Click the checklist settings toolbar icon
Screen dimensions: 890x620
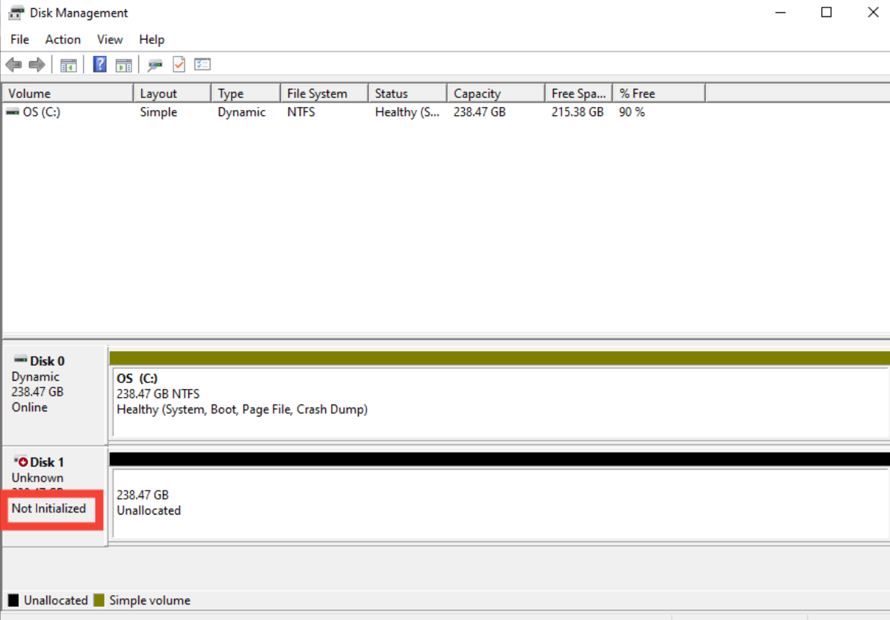pos(203,65)
